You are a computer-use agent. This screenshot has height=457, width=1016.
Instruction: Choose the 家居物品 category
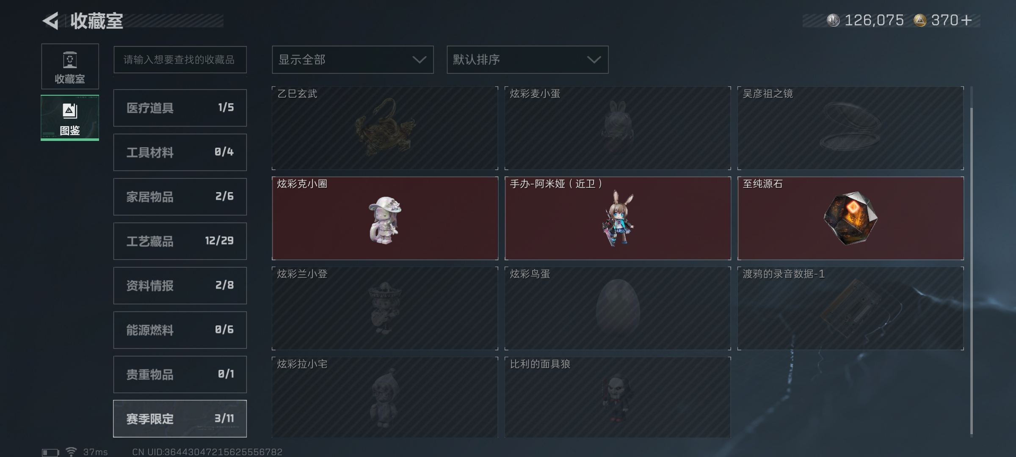tap(180, 197)
